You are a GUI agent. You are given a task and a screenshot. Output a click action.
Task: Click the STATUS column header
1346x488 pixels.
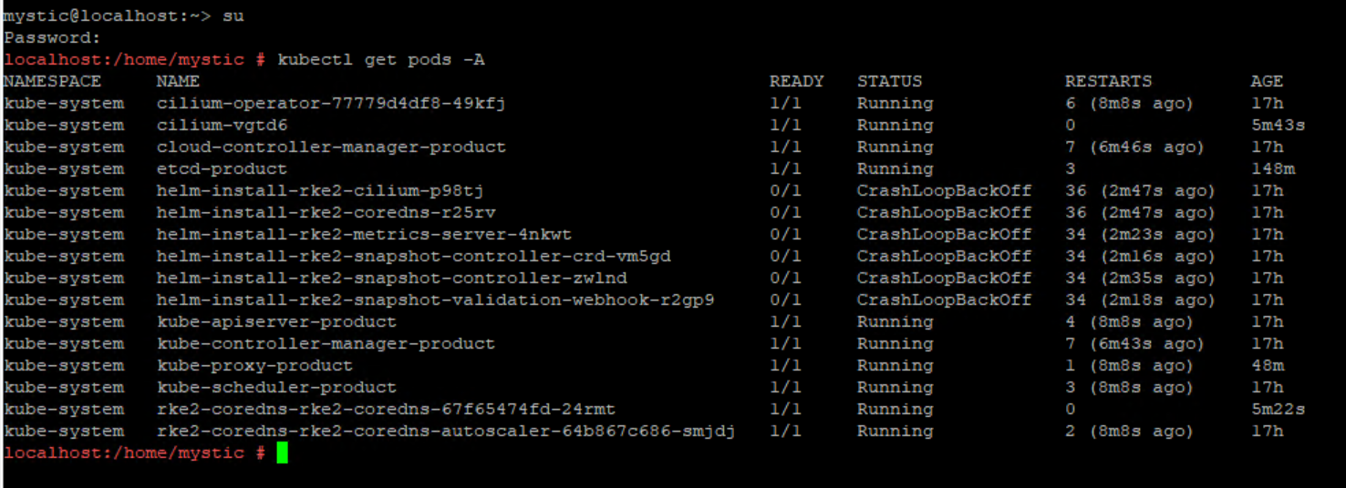pyautogui.click(x=889, y=81)
